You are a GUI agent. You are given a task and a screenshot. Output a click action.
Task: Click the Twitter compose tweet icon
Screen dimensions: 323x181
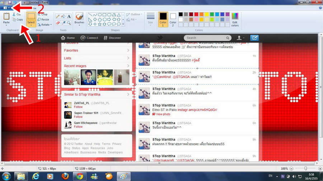pos(254,38)
